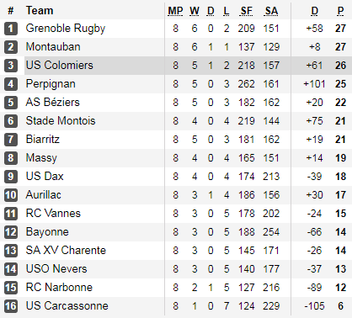Click the rank 1 position badge
The height and width of the screenshot is (318, 352).
tap(11, 29)
